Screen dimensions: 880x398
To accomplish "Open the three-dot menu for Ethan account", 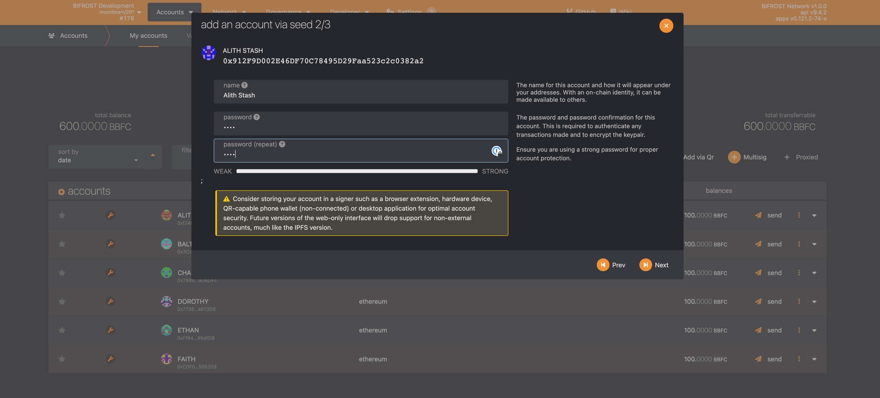I will (799, 330).
